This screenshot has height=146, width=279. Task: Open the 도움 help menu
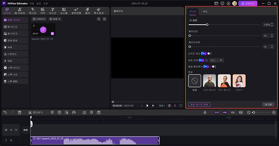click(46, 3)
